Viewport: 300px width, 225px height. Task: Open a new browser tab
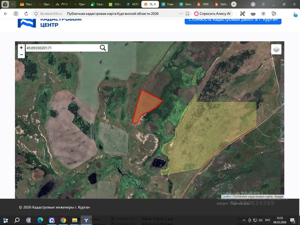[x=234, y=4]
